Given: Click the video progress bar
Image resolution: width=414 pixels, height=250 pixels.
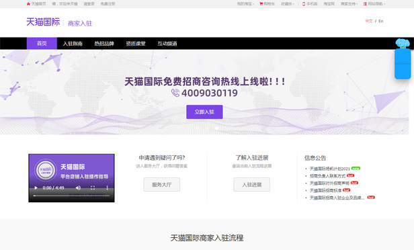Looking at the screenshot, I should tap(71, 196).
